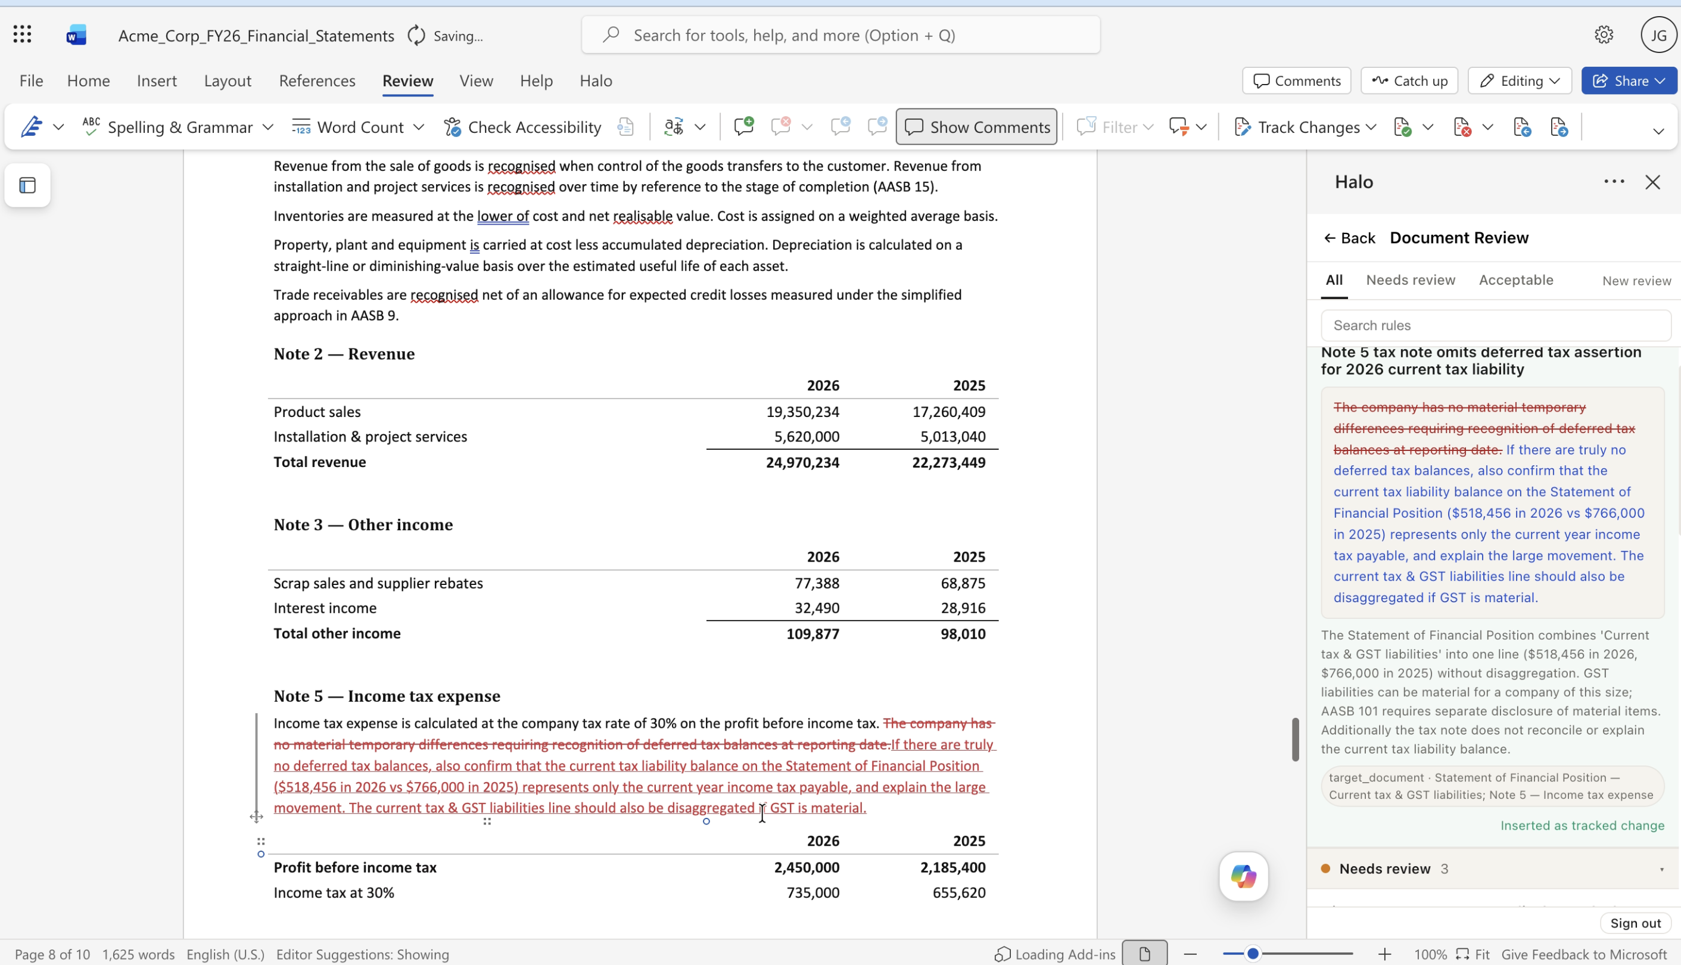Expand Reject changes dropdown arrow
1681x965 pixels.
[1487, 127]
